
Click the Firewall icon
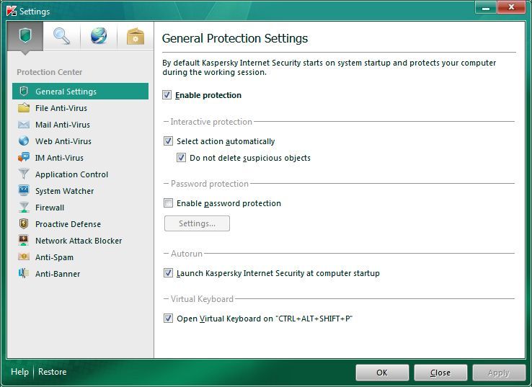coord(24,208)
